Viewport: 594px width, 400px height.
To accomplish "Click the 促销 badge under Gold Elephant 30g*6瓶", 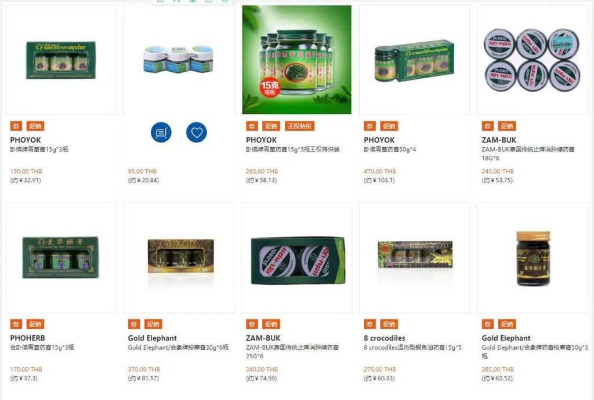I will (x=153, y=324).
